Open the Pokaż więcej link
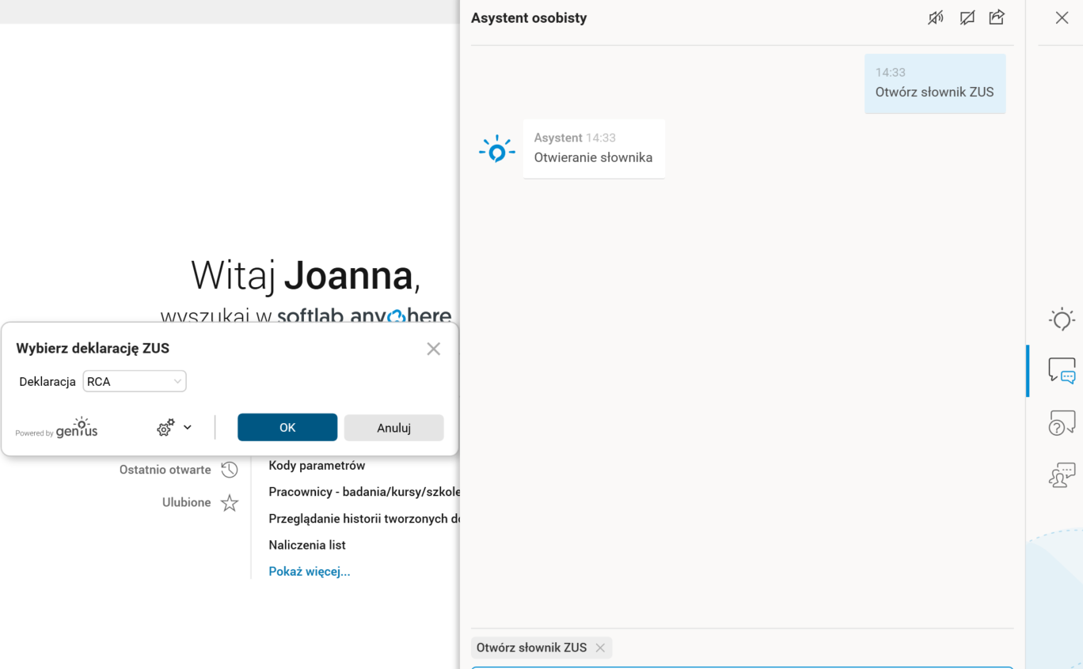The image size is (1083, 669). pos(309,570)
